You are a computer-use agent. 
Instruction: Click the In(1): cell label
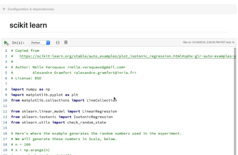tap(18, 43)
